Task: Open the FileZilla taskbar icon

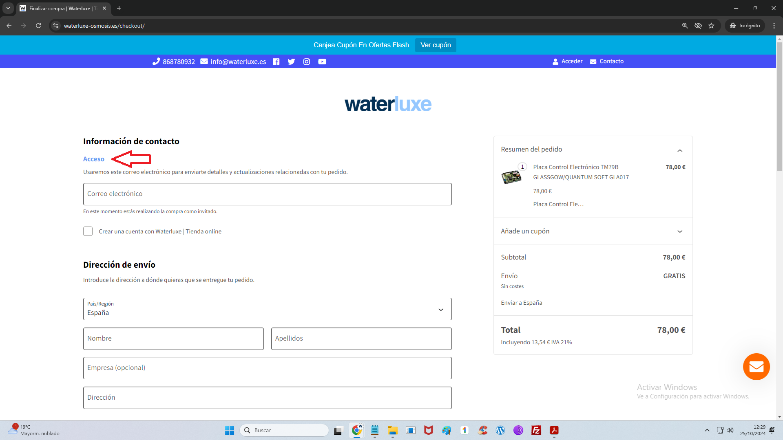Action: (536, 430)
